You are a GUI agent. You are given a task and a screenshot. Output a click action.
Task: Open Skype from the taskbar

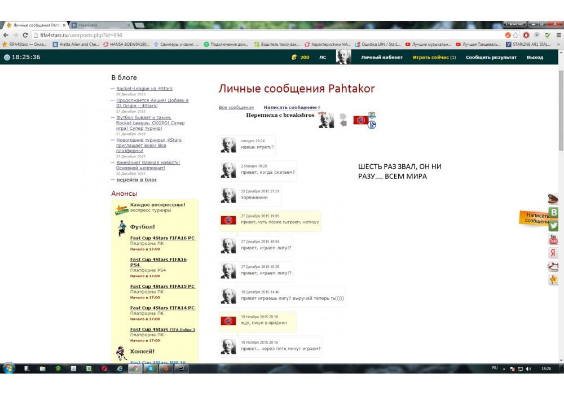tap(151, 368)
